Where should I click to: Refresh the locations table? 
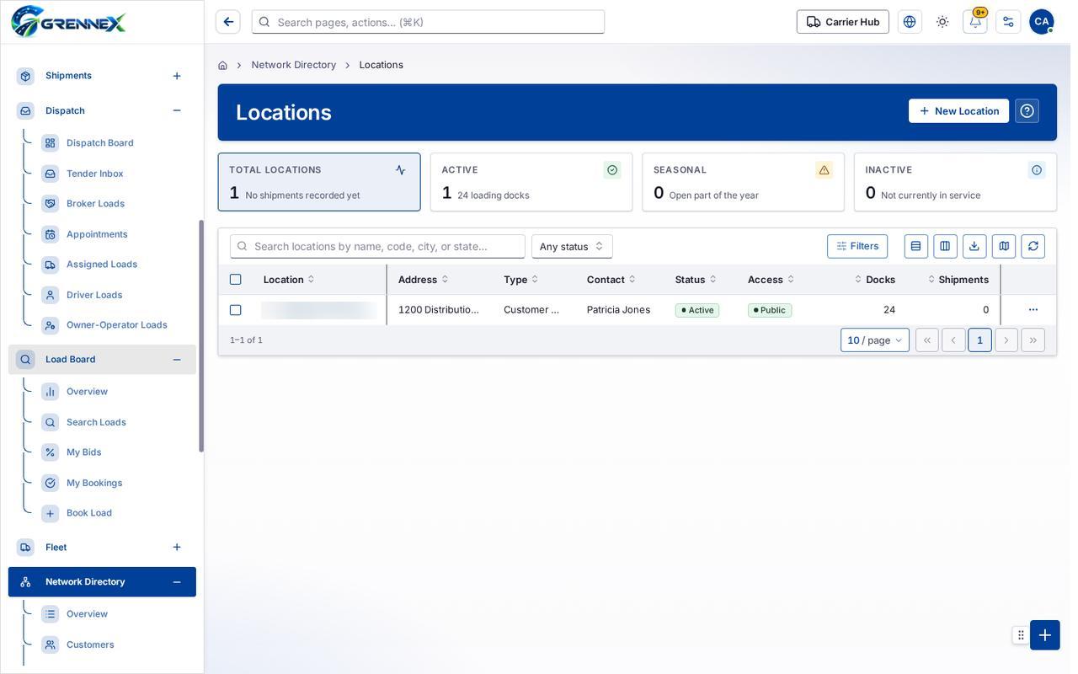click(1033, 246)
